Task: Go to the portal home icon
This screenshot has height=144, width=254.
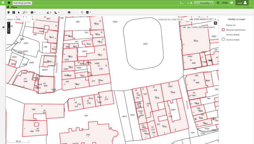Action: tap(9, 3)
